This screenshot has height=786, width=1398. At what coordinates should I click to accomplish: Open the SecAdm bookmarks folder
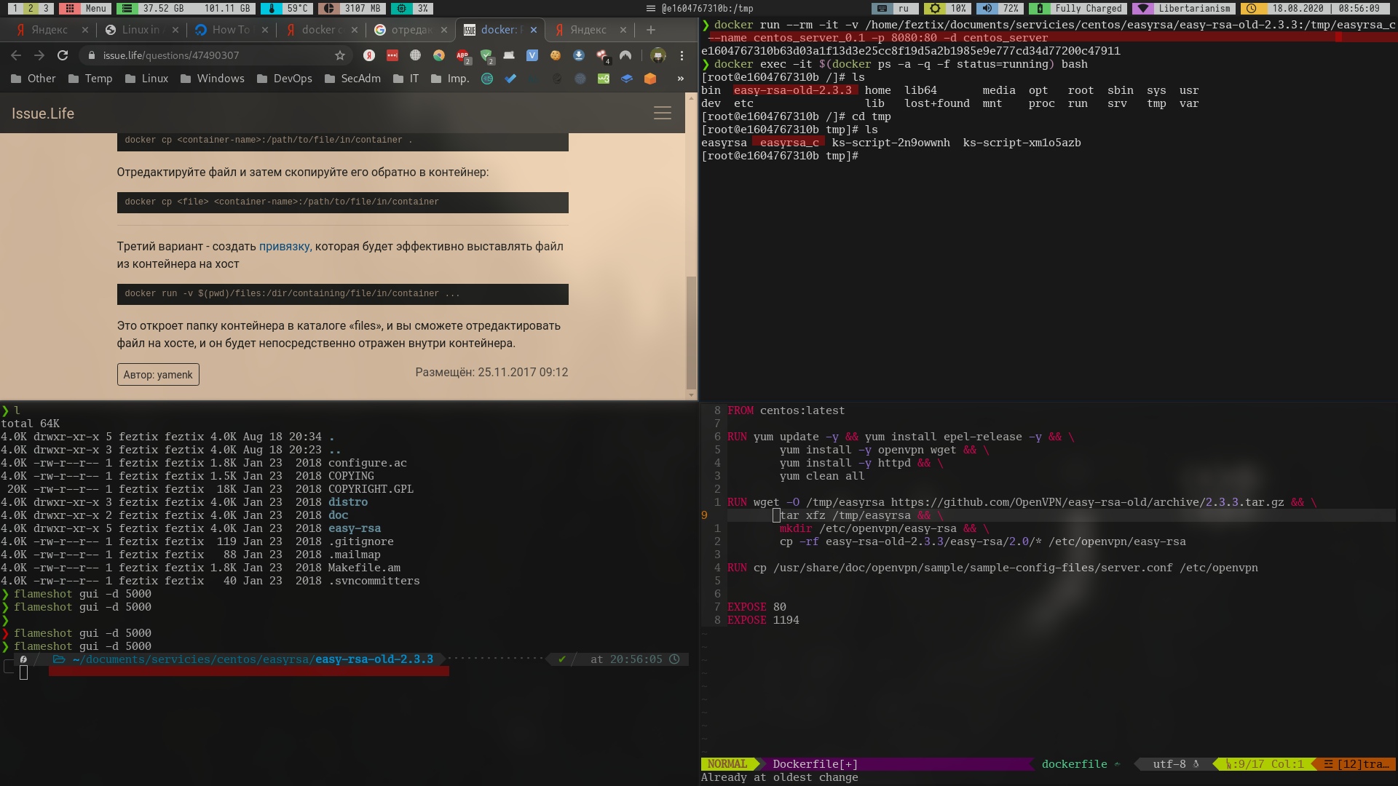[x=352, y=79]
